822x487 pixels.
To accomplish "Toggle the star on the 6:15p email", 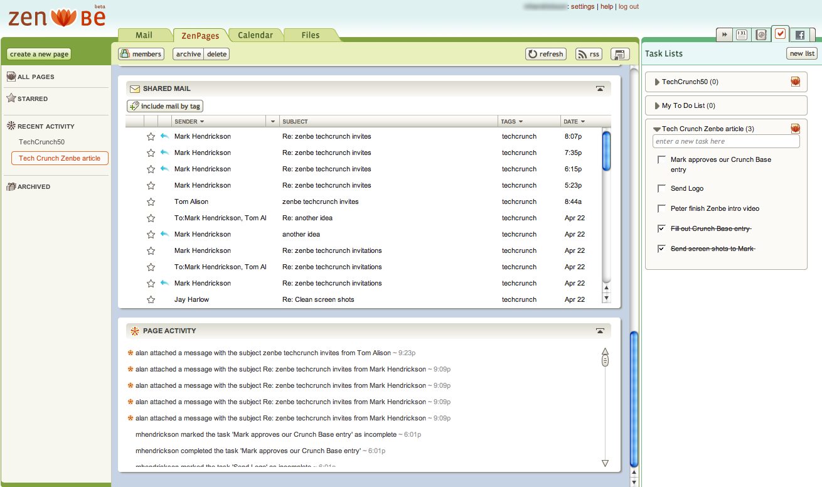I will coord(151,169).
